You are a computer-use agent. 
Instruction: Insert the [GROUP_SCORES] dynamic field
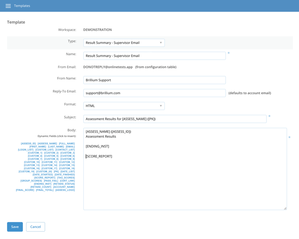click(31, 181)
